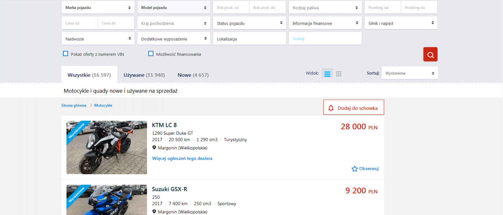Click location pin next to Margonin for KTM

coord(154,148)
